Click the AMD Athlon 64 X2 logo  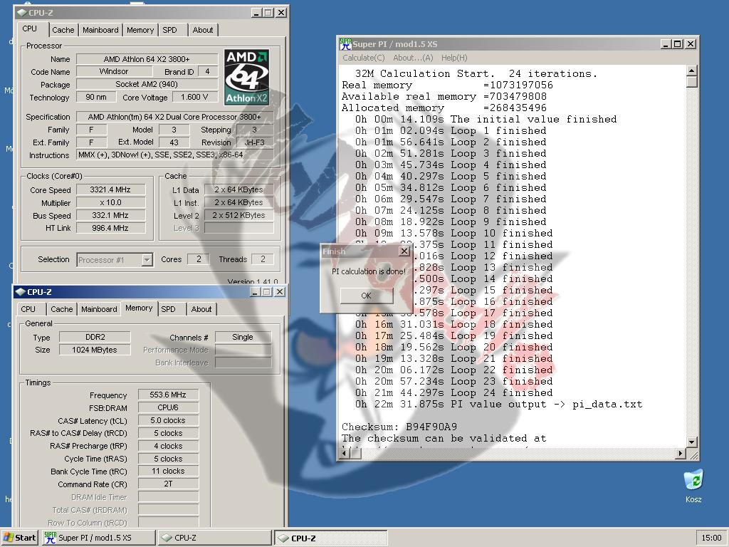pos(247,77)
